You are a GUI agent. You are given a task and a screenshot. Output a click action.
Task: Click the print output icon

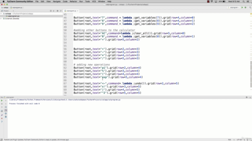coord(6,114)
